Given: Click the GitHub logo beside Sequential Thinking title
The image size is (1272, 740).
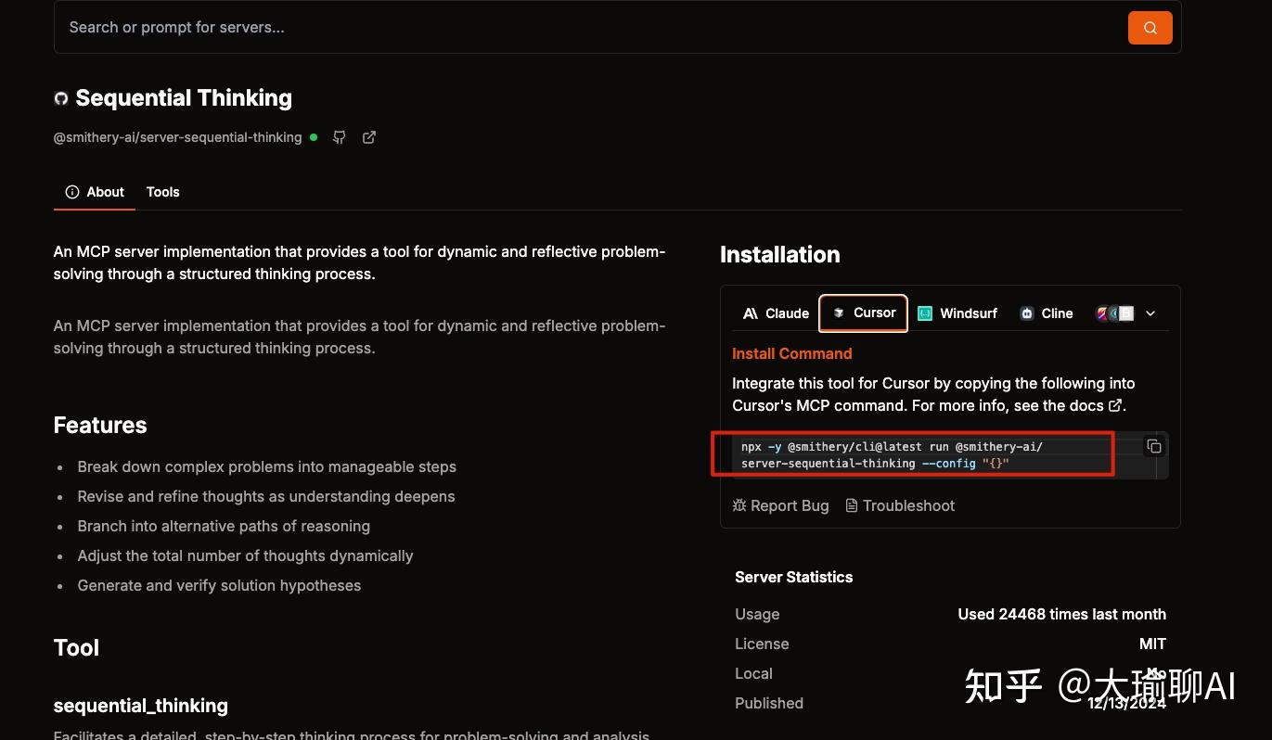Looking at the screenshot, I should tap(61, 98).
